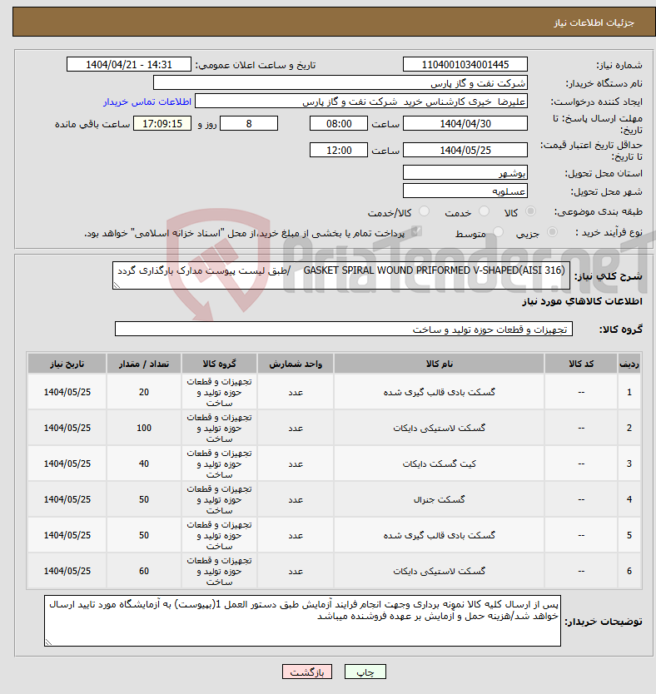Click the گروه کالا column header
Viewport: 656px width, 694px height.
point(219,364)
